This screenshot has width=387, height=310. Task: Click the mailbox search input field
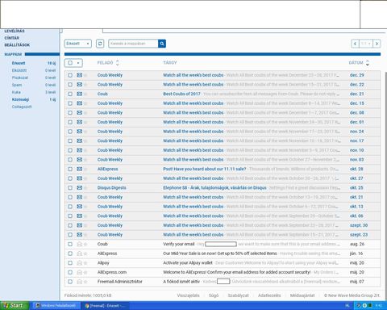133,44
